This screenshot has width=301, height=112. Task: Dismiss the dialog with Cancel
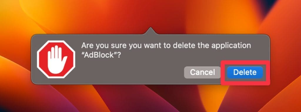tap(202, 72)
